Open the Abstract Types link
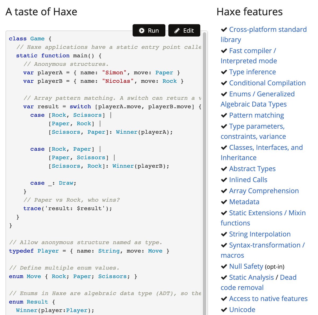Viewport: 318px width, 315px height. pos(252,169)
